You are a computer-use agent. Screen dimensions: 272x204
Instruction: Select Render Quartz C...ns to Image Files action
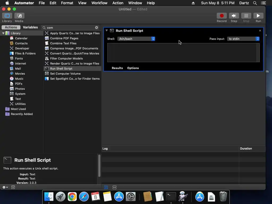point(72,63)
